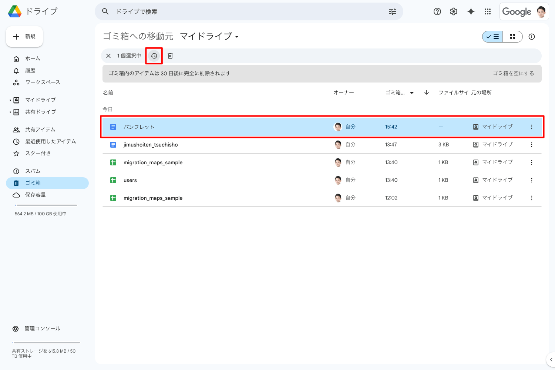Image resolution: width=555 pixels, height=370 pixels.
Task: Open more actions for パンフレット
Action: point(532,127)
